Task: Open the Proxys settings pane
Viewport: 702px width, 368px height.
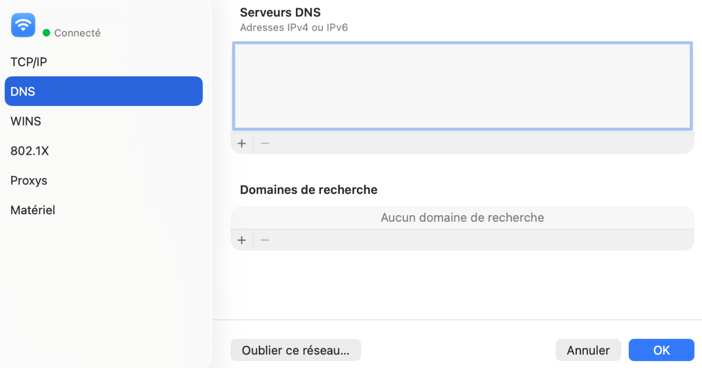Action: [x=29, y=180]
